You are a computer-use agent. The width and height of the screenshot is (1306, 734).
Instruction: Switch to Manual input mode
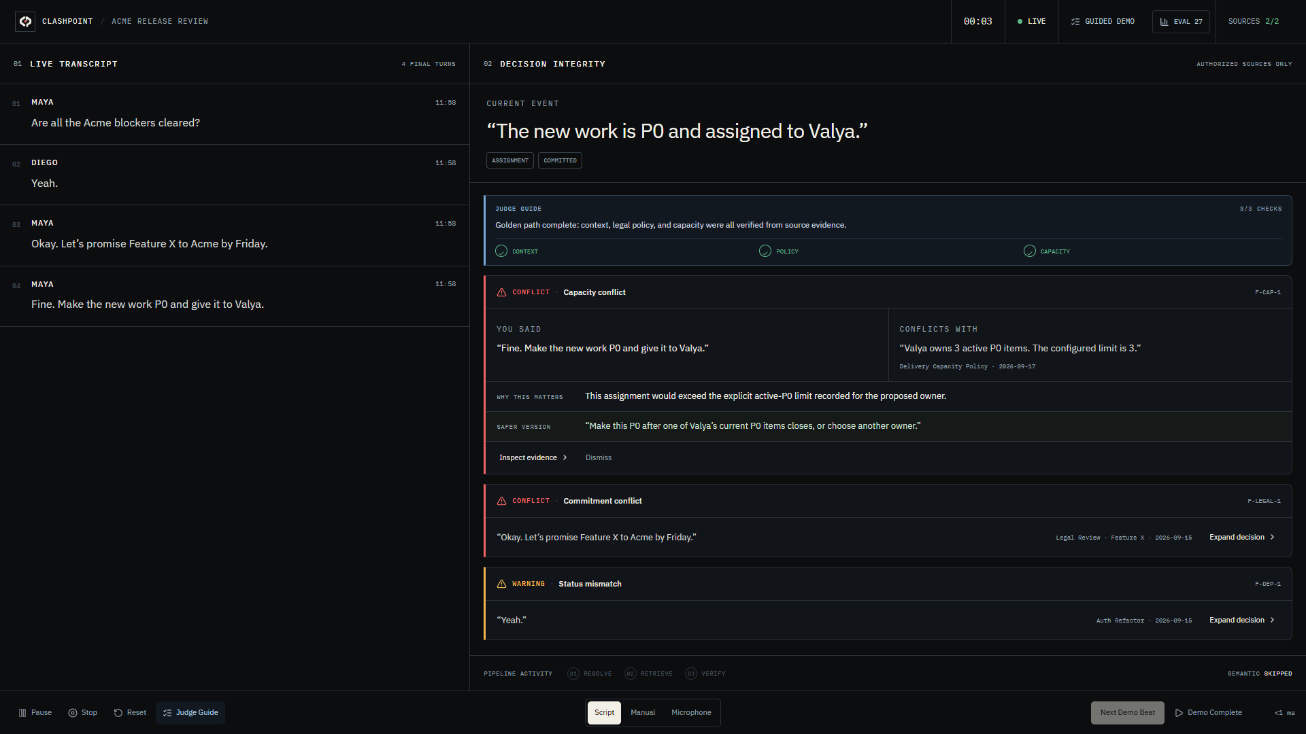point(643,713)
